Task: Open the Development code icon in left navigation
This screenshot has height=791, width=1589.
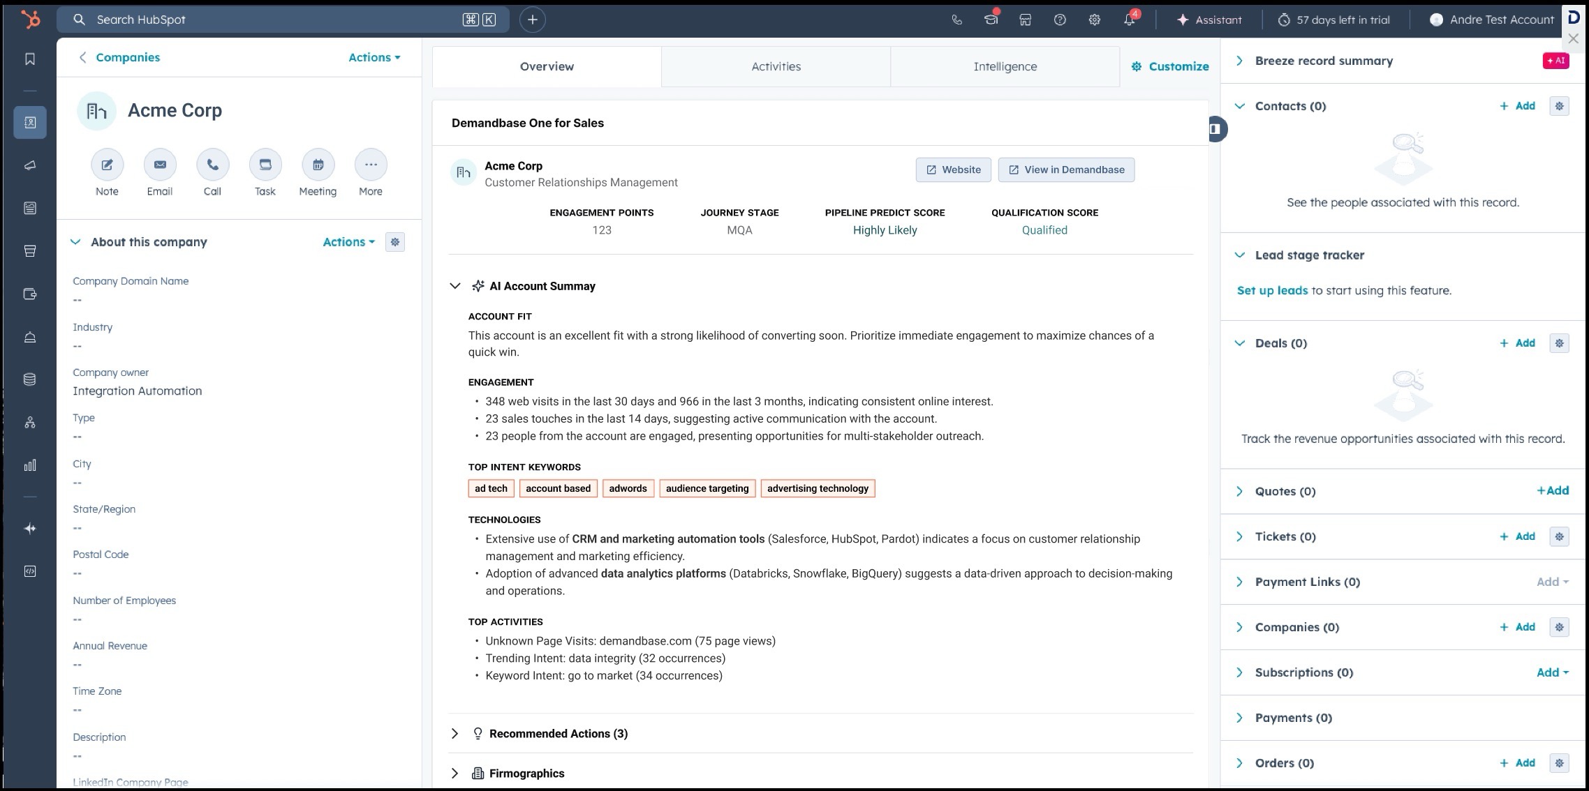Action: pos(30,571)
